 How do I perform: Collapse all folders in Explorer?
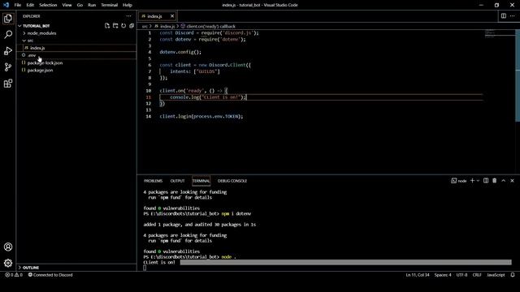click(x=132, y=26)
